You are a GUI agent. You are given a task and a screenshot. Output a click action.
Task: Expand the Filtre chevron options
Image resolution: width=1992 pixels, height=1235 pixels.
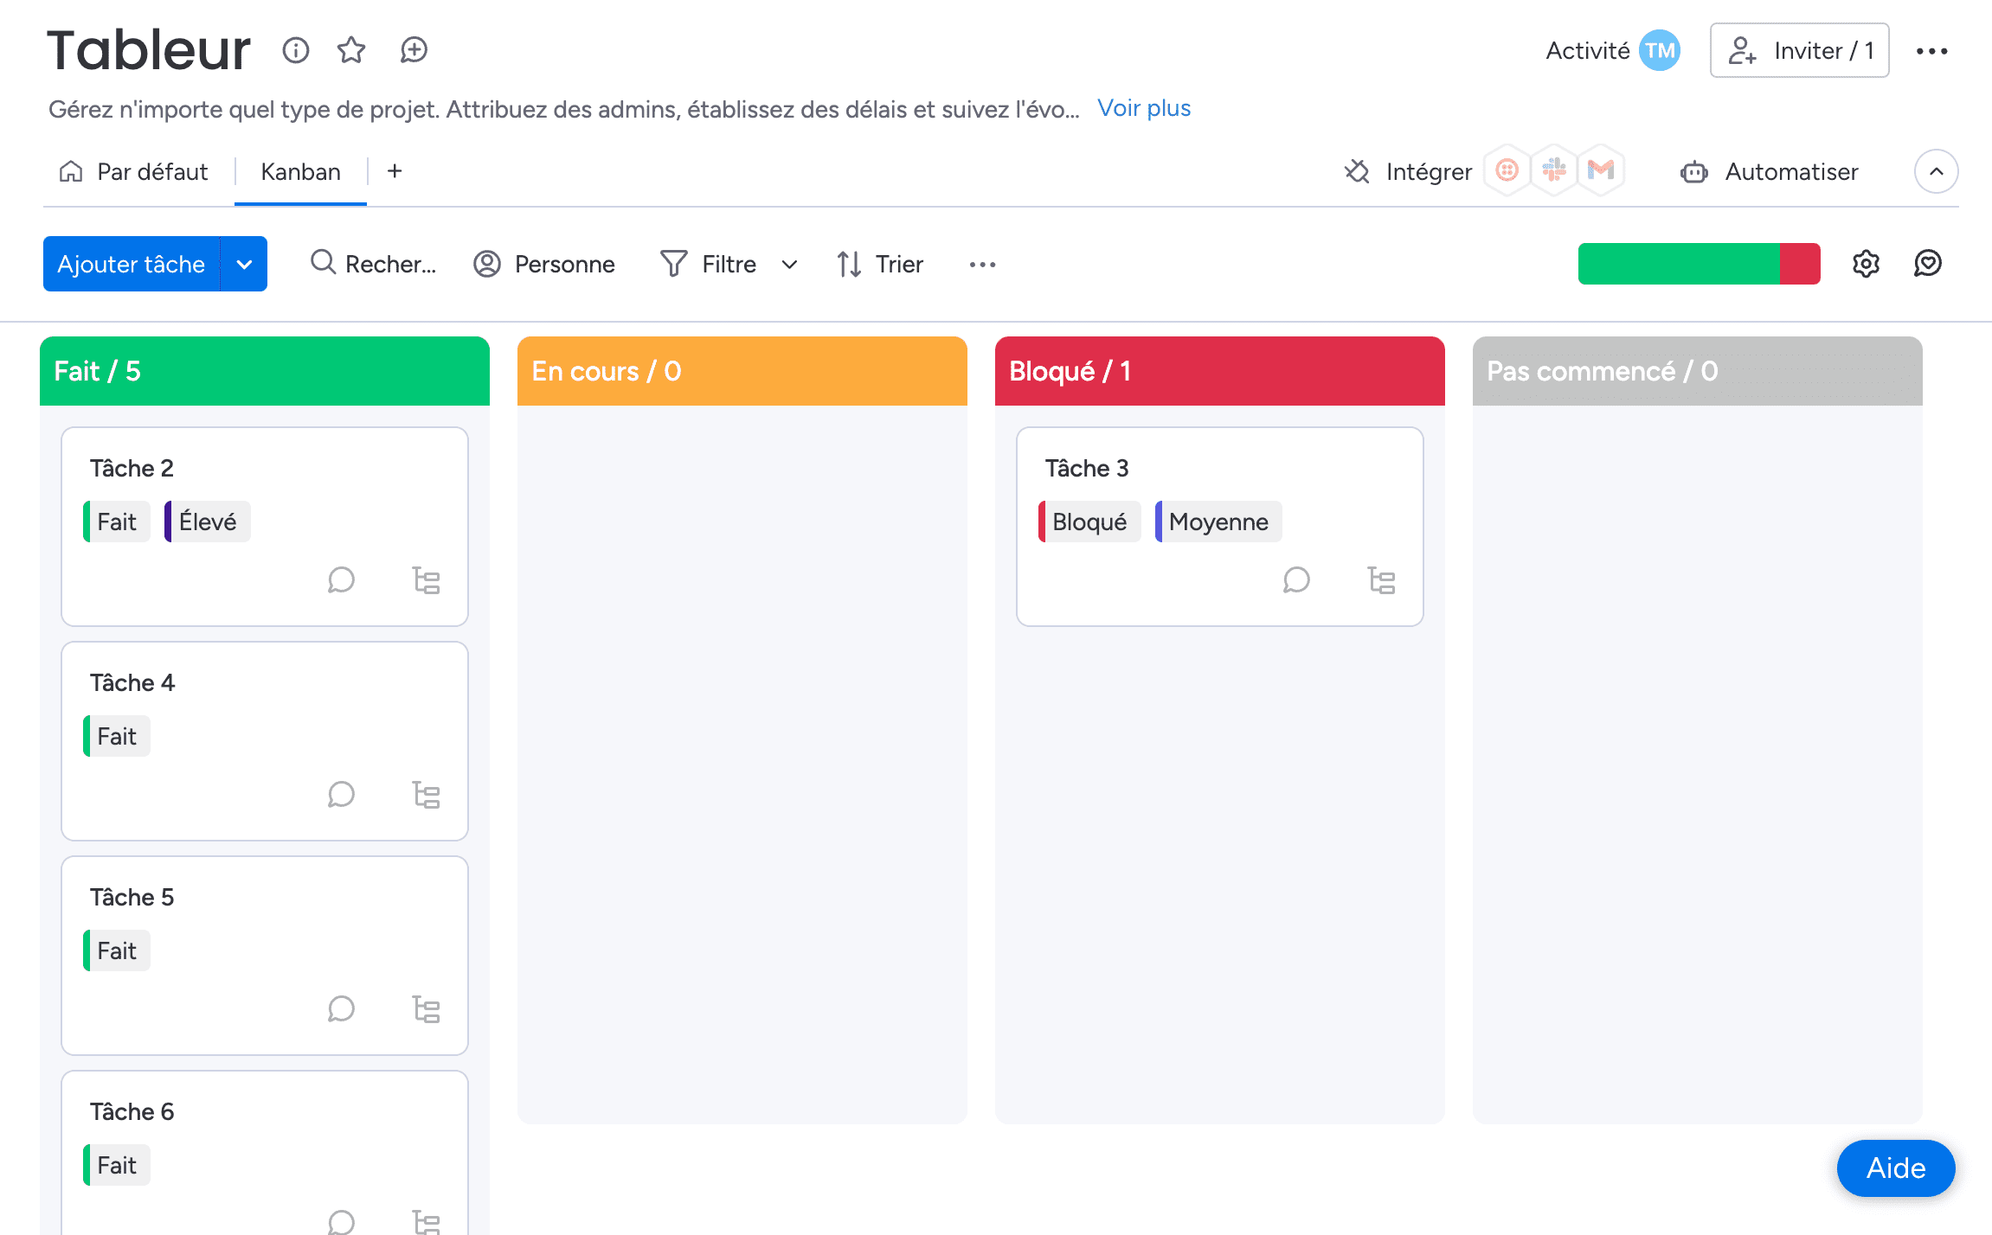point(789,264)
